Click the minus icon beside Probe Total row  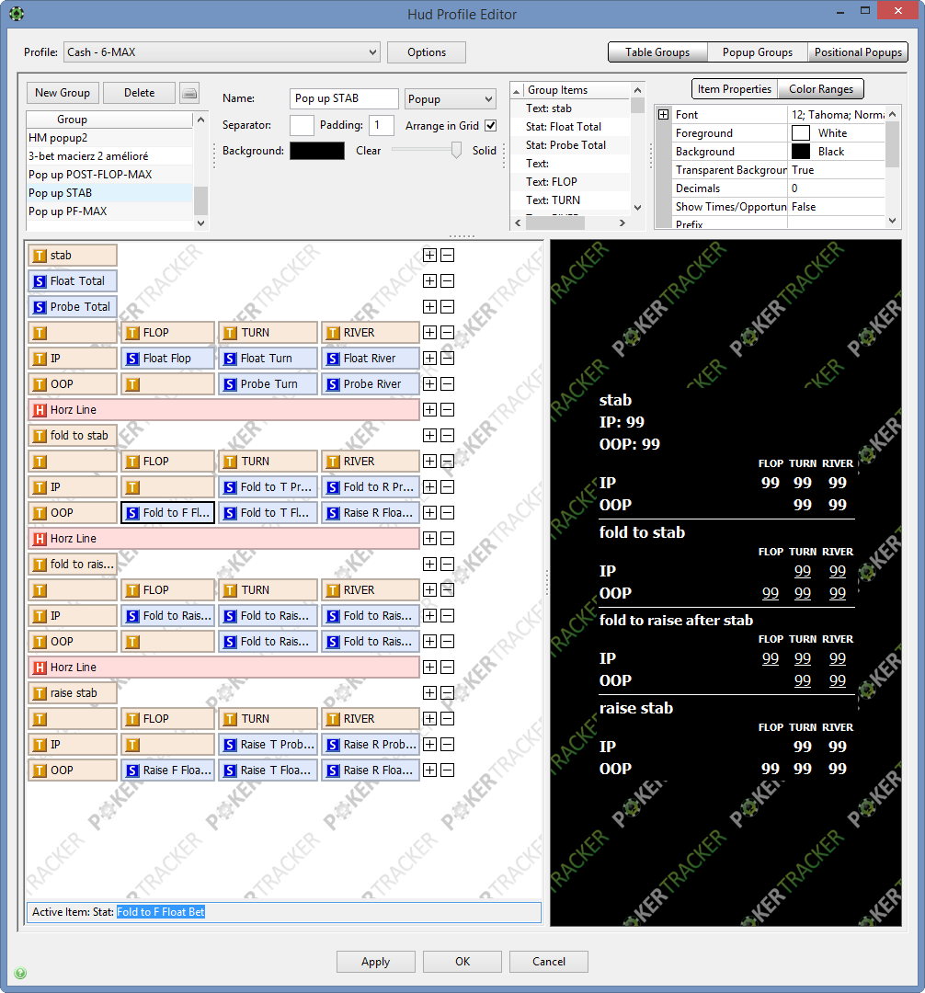(447, 306)
